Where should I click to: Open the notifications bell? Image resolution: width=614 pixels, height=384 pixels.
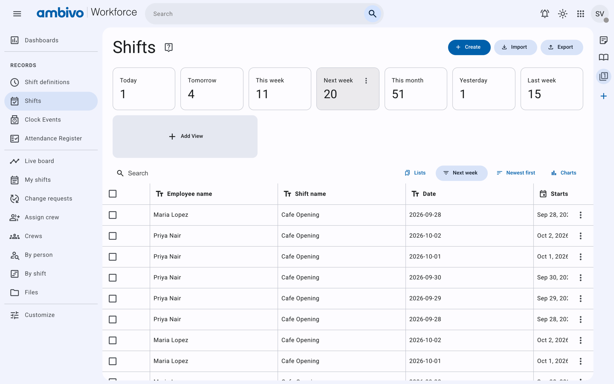click(544, 14)
